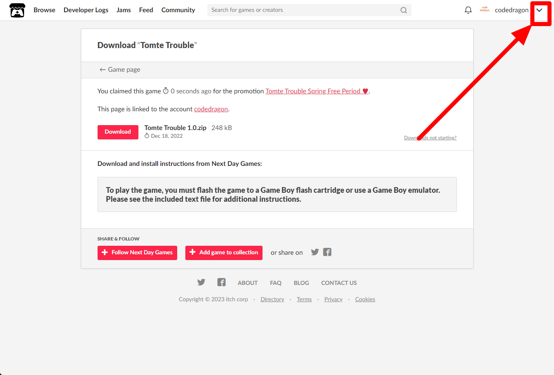Open the notifications bell
554x375 pixels.
coord(468,10)
